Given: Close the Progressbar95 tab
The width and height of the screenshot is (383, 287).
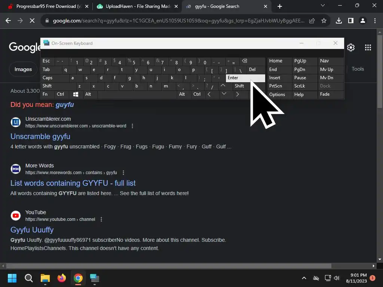Looking at the screenshot, I should pyautogui.click(x=87, y=7).
